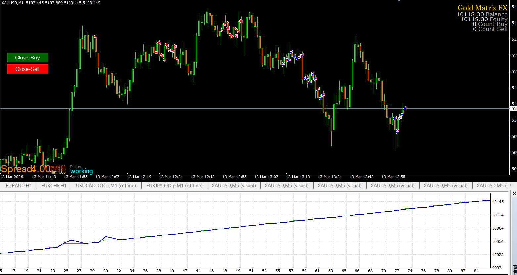Select the 10118.30 Equity readout

tap(484, 19)
